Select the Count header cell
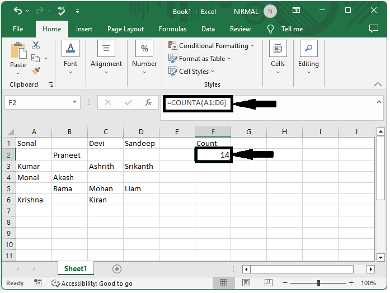Image resolution: width=390 pixels, height=293 pixels. click(213, 143)
